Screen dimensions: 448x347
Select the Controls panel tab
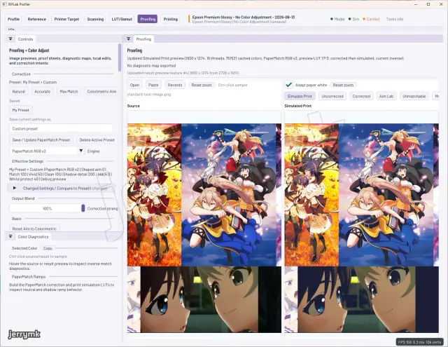point(25,39)
